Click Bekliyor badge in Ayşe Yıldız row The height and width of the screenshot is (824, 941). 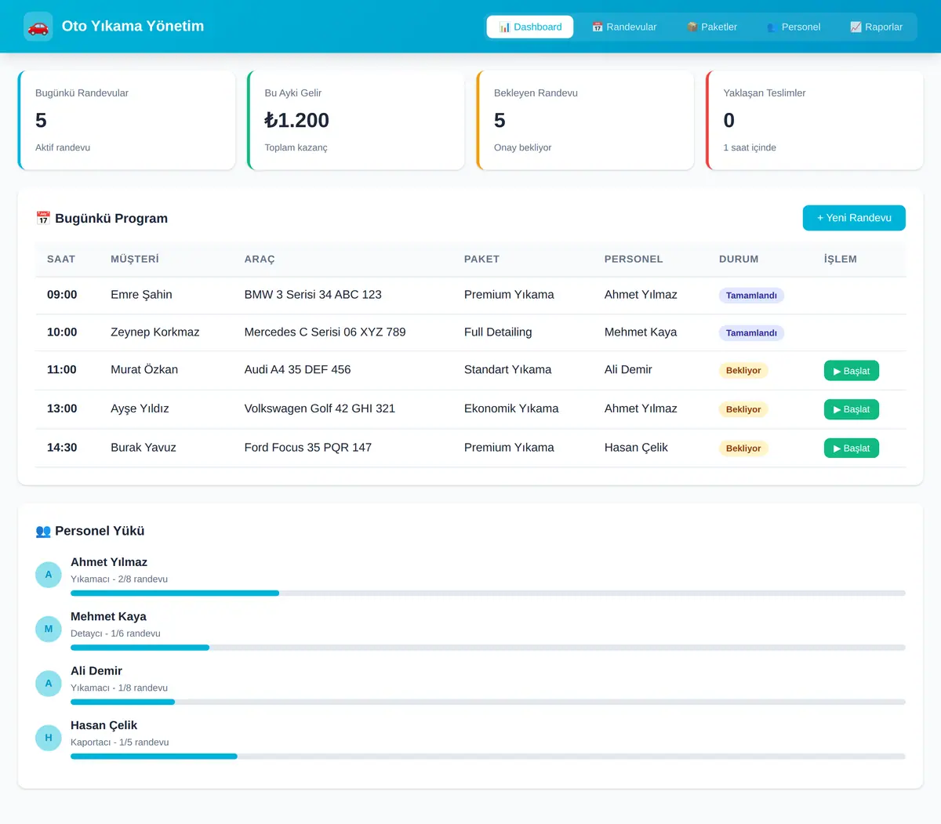(x=743, y=409)
